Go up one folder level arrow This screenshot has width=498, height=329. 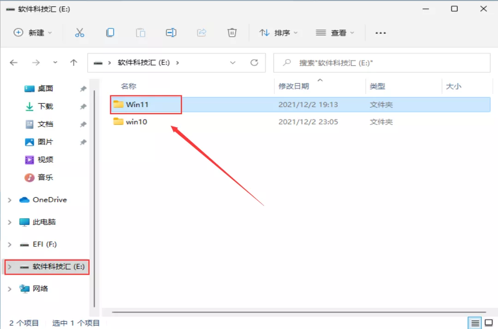[x=74, y=63]
